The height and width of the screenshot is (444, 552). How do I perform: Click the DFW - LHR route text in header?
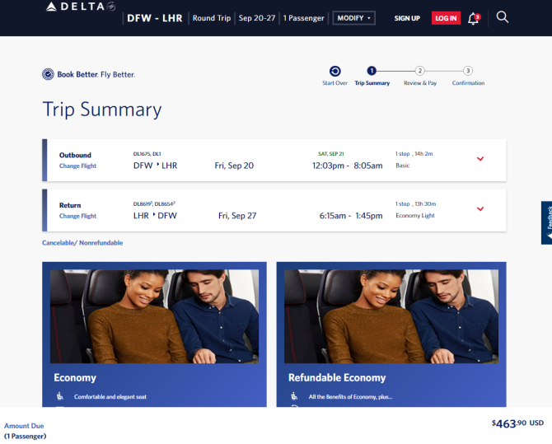[x=155, y=18]
